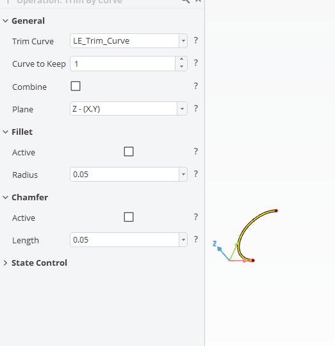The height and width of the screenshot is (346, 335).
Task: Increase the Curve to Keep value
Action: point(181,59)
